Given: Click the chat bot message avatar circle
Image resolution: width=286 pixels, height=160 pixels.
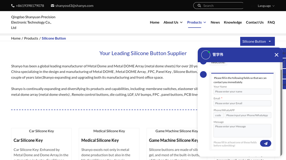Looking at the screenshot, I should click(203, 74).
